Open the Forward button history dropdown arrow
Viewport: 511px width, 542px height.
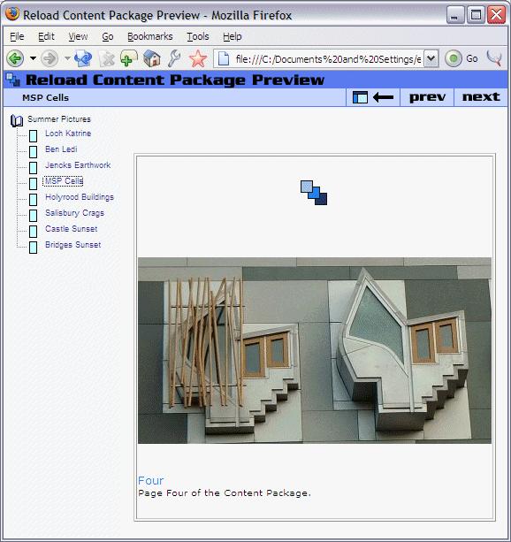[67, 58]
